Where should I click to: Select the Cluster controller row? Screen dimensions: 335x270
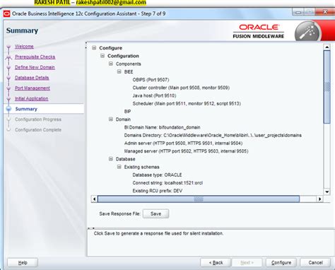pyautogui.click(x=181, y=88)
